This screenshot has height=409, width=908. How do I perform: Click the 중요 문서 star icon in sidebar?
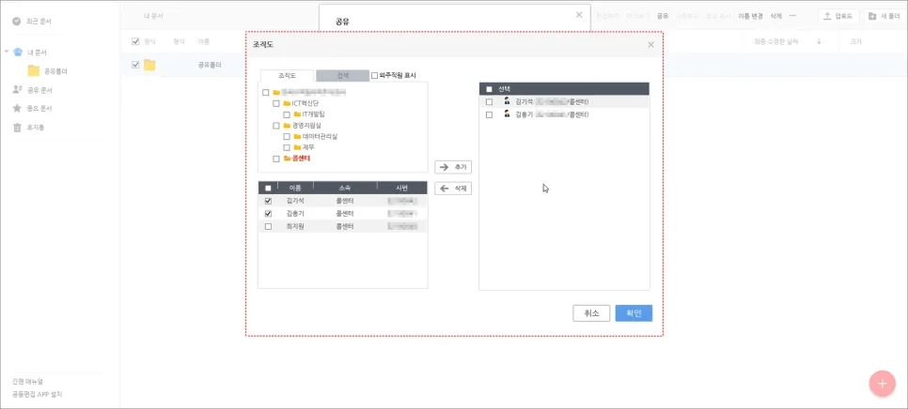pos(17,108)
